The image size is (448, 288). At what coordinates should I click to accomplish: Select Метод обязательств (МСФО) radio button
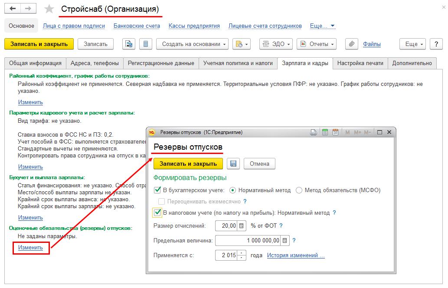[x=299, y=190]
